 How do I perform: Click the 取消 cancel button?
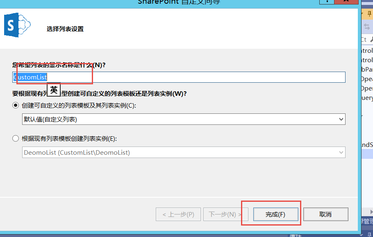point(326,214)
